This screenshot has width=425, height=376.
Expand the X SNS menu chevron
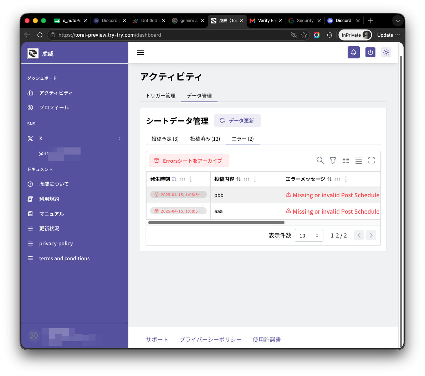coord(119,138)
